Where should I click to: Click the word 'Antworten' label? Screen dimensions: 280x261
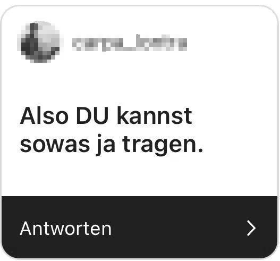pyautogui.click(x=65, y=228)
